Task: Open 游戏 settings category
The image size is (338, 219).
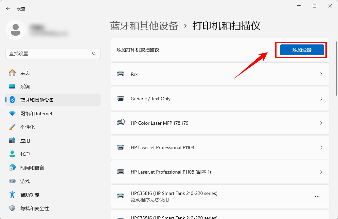Action: (x=53, y=181)
